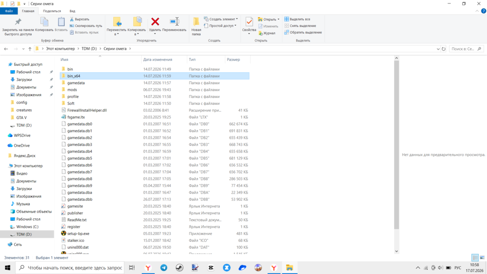Image resolution: width=487 pixels, height=274 pixels.
Task: Click Select all (Выделить все) button
Action: click(297, 20)
